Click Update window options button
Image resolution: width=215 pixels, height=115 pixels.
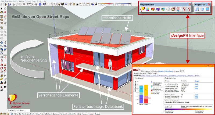point(140,73)
